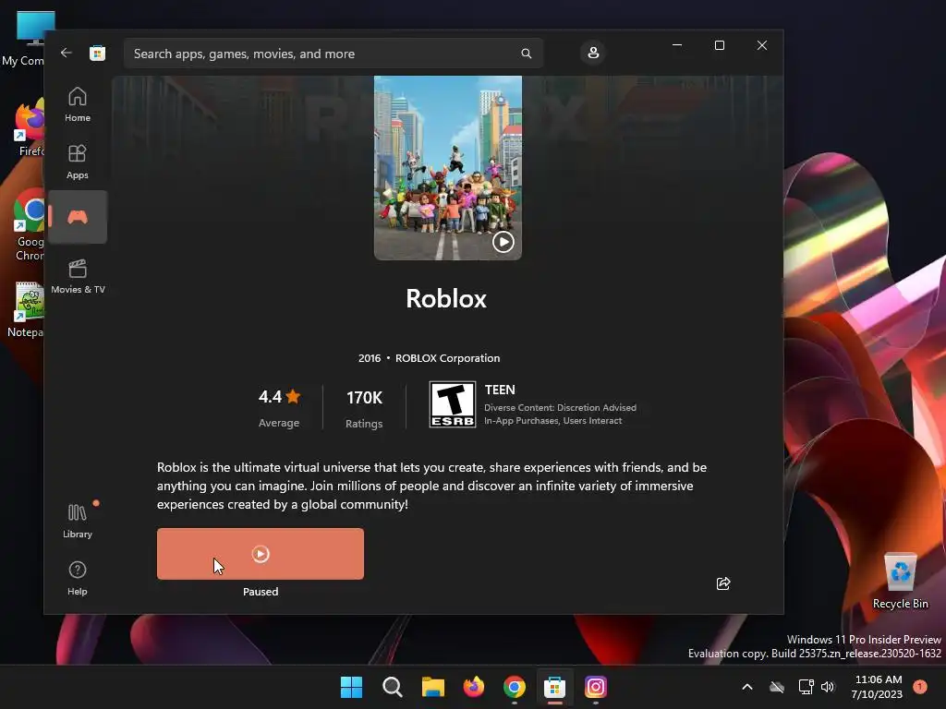Screen dimensions: 946x709
Task: Close the Microsoft Store window
Action: point(762,45)
